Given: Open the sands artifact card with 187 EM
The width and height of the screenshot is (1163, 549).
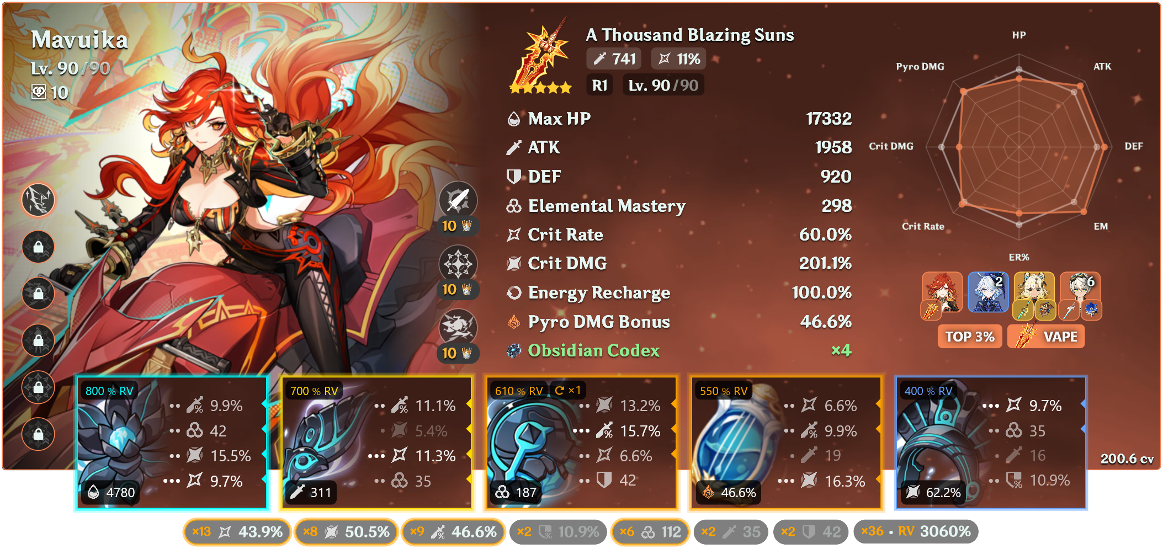Looking at the screenshot, I should click(x=581, y=443).
